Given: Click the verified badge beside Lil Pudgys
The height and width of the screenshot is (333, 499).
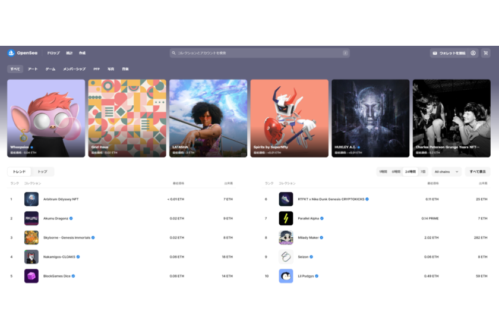Looking at the screenshot, I should [x=317, y=276].
